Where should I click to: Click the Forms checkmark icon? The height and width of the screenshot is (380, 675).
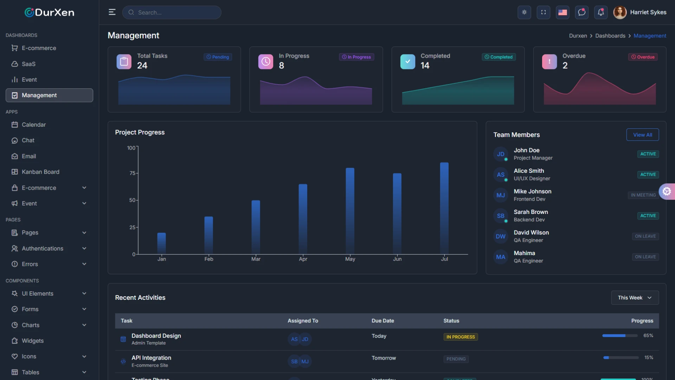point(14,309)
